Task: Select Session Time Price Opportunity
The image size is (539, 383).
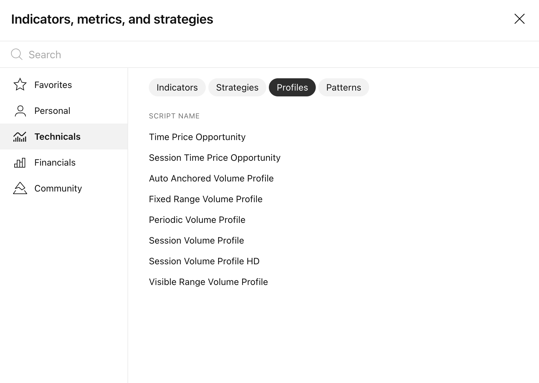Action: [214, 158]
